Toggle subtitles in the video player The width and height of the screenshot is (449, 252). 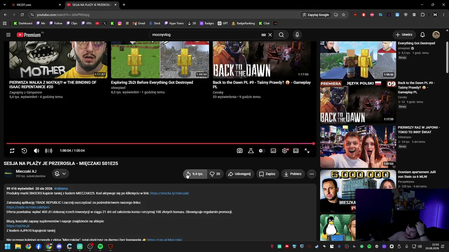point(273,150)
